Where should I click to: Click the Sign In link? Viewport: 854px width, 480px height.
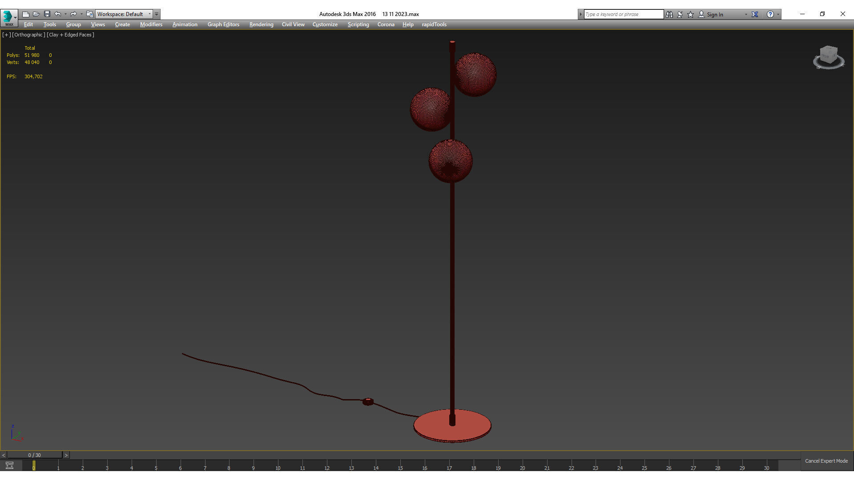coord(715,14)
